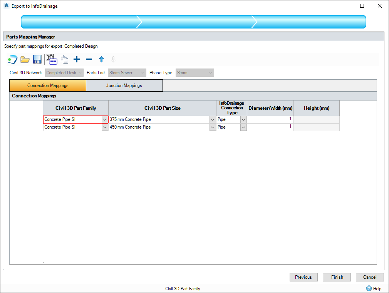This screenshot has width=389, height=293.
Task: Click Height field in 450 mm row
Action: point(316,127)
